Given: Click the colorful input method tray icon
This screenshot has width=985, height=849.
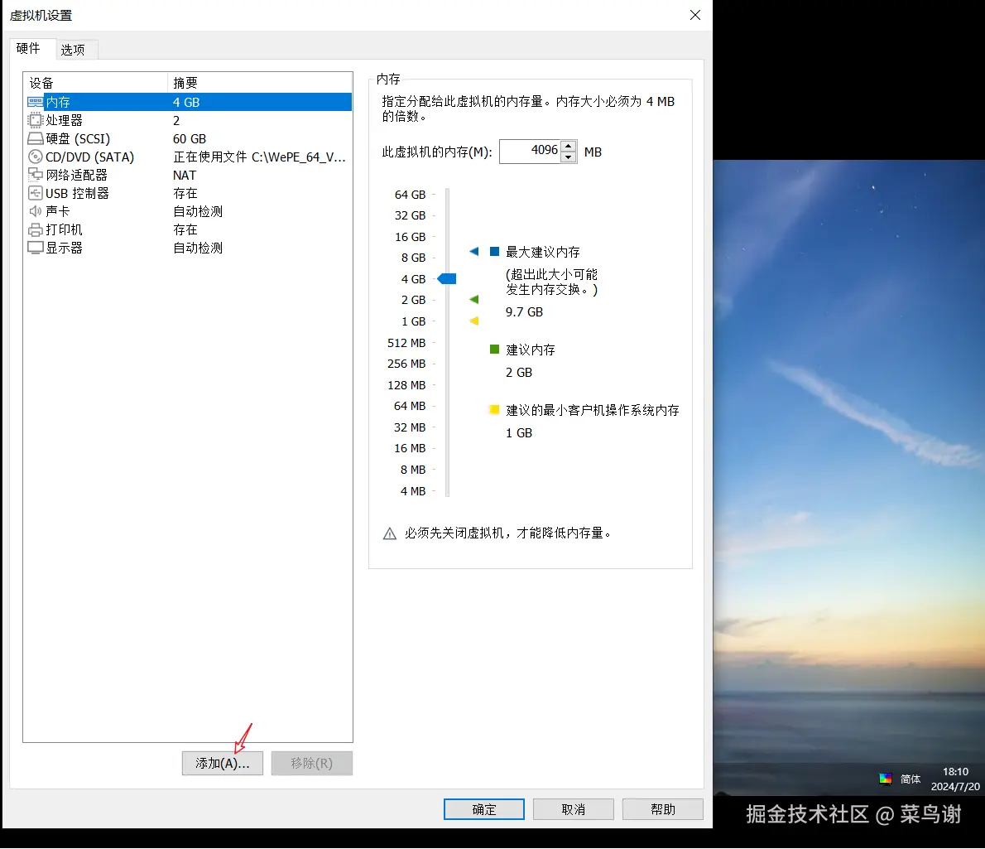Looking at the screenshot, I should 885,779.
